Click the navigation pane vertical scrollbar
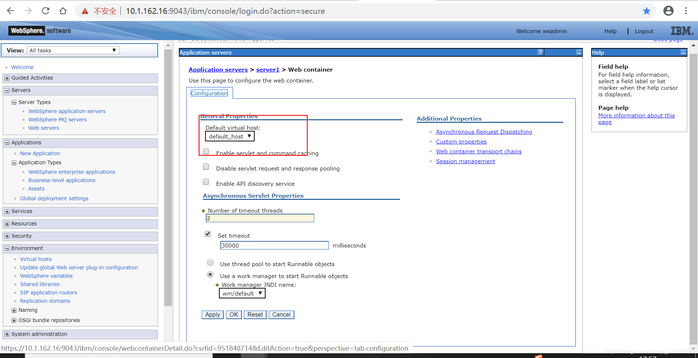 [168, 178]
